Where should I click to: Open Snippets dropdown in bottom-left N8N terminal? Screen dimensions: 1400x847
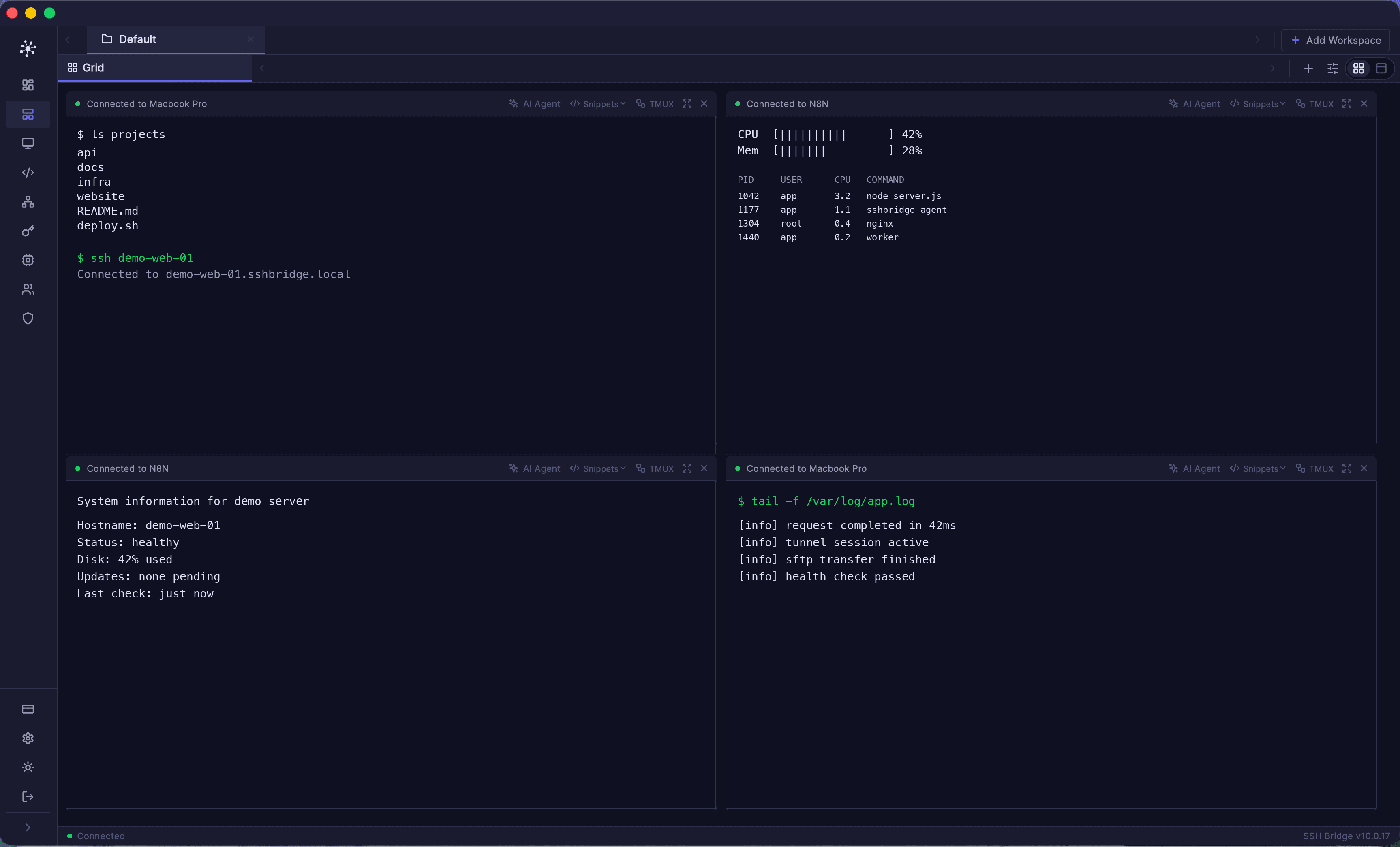click(598, 468)
